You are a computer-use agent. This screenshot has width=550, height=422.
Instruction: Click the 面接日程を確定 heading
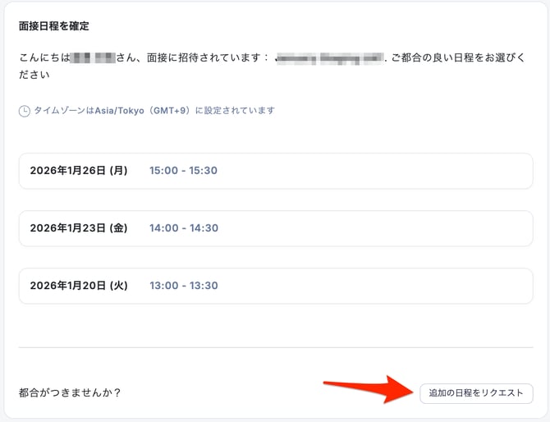point(54,26)
